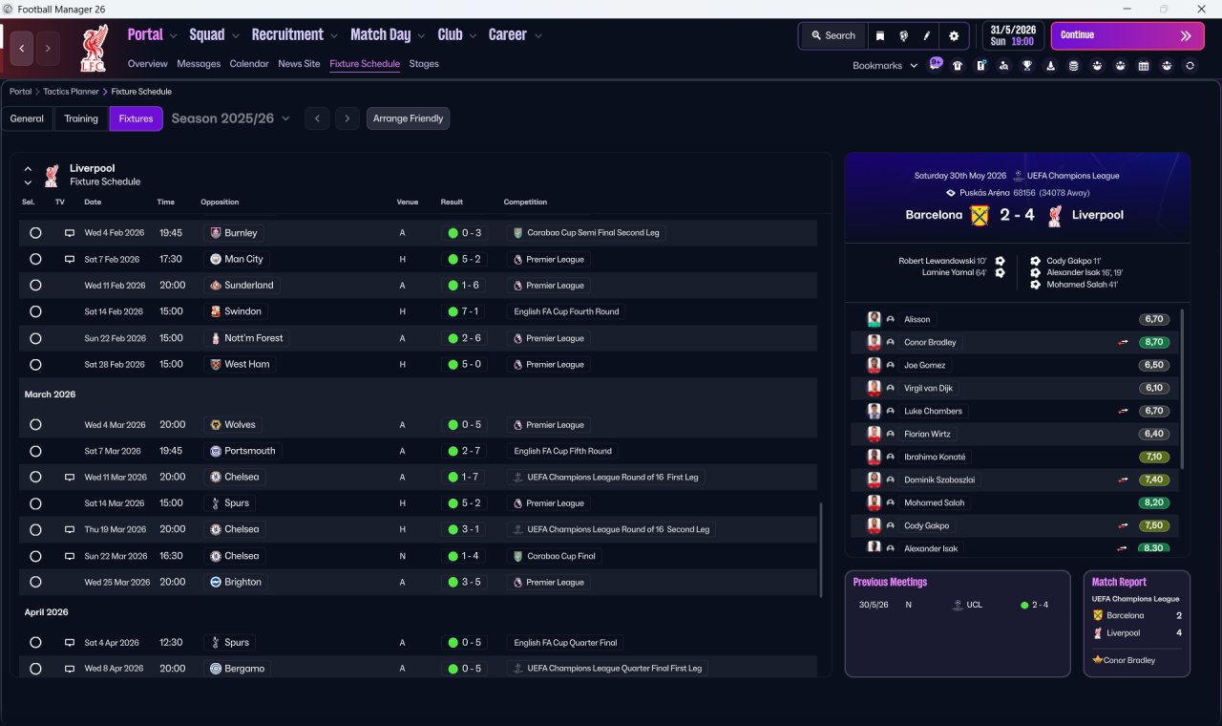Click the Competition column header
Viewport: 1222px width, 726px height.
[x=525, y=203]
